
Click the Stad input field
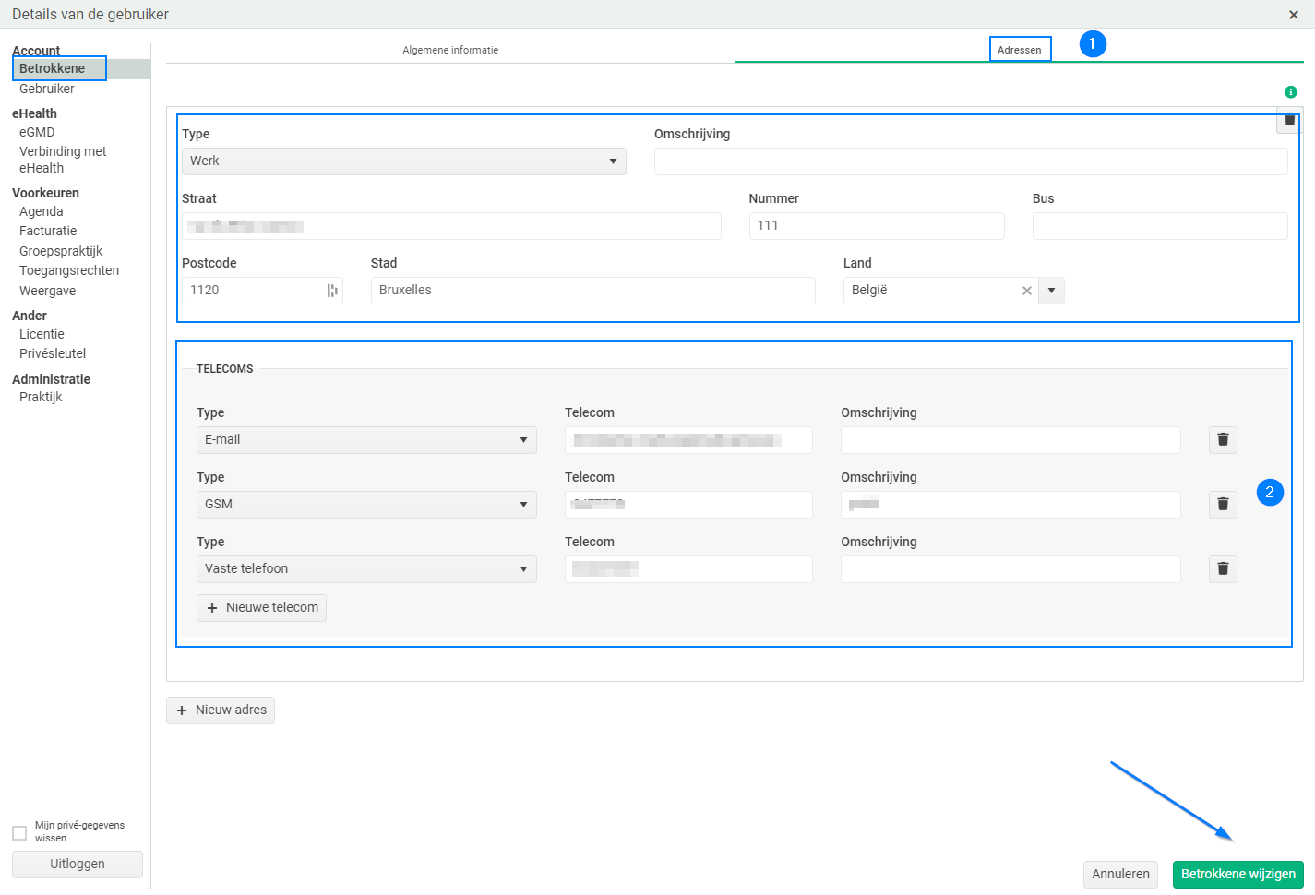[592, 291]
